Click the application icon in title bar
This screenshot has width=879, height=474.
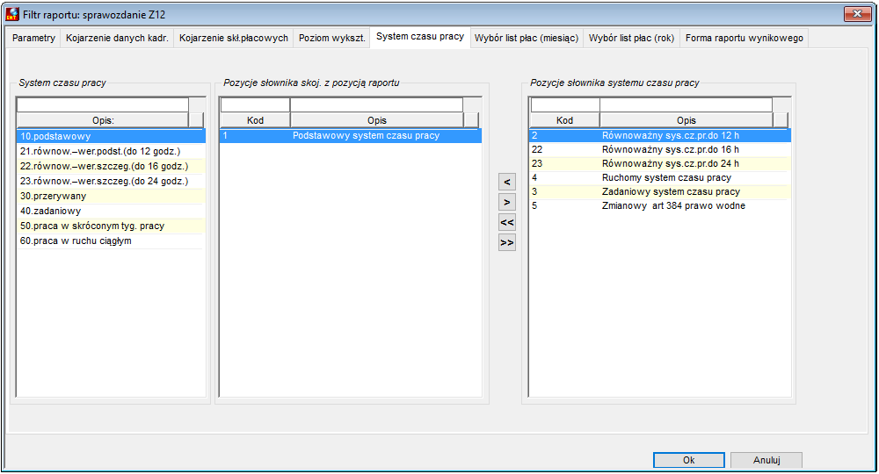pos(11,14)
